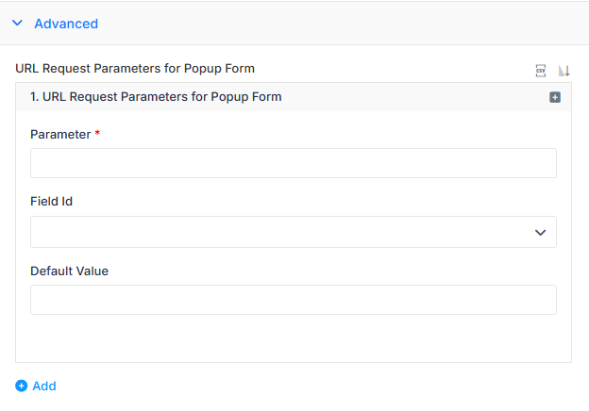
Task: Click the Parameter field label
Action: (x=60, y=134)
